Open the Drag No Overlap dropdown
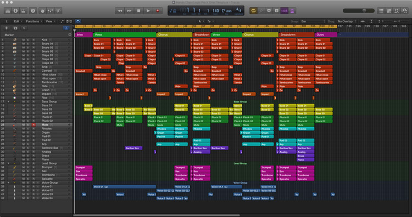The width and height of the screenshot is (412, 217). click(x=347, y=21)
